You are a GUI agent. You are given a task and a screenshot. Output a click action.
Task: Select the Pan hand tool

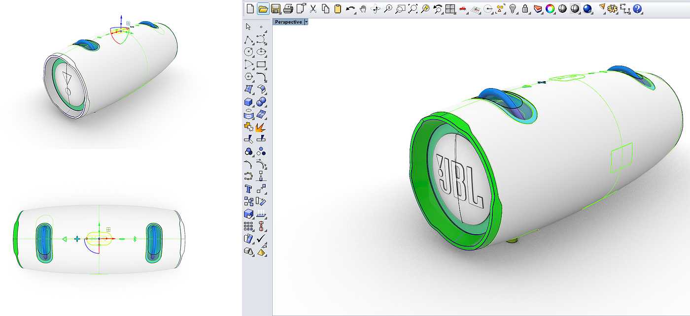point(363,8)
